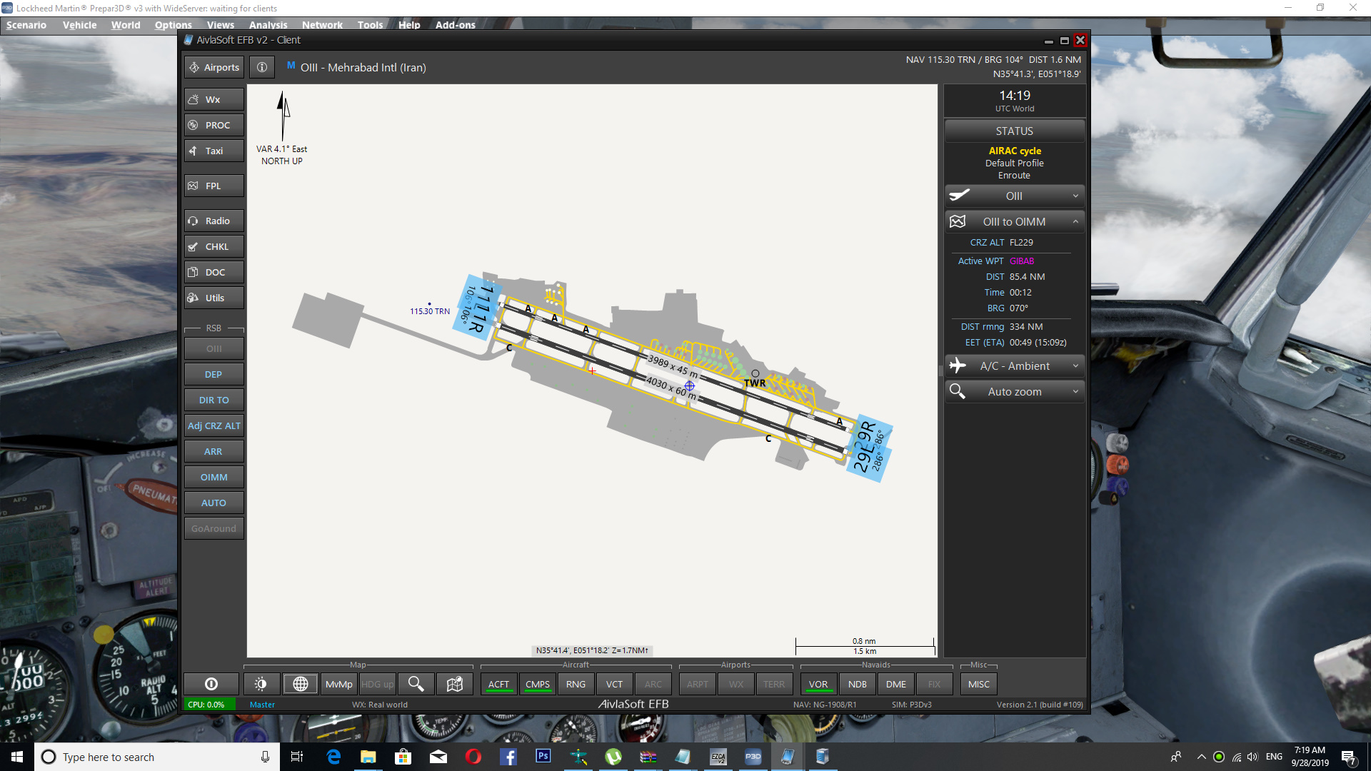Click the OIMM destination button
1371x771 pixels.
click(214, 477)
